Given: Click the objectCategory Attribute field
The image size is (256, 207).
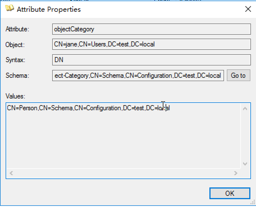Looking at the screenshot, I should click(x=151, y=29).
